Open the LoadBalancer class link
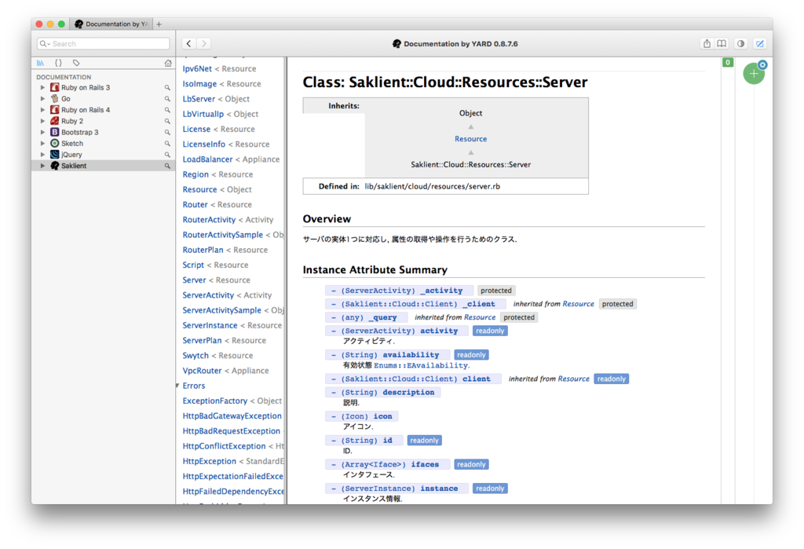804x549 pixels. [207, 159]
